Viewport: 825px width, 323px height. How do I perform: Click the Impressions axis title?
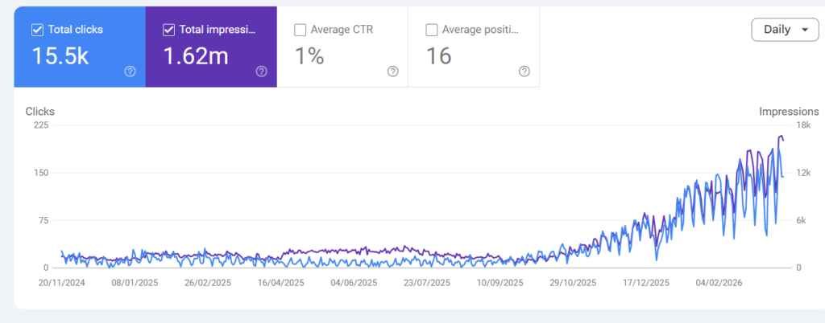(x=789, y=112)
